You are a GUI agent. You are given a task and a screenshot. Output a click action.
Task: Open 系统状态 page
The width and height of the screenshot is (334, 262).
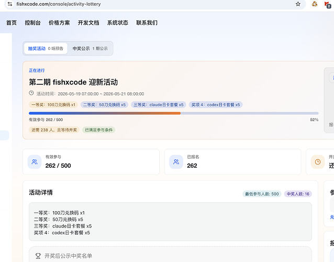[118, 23]
